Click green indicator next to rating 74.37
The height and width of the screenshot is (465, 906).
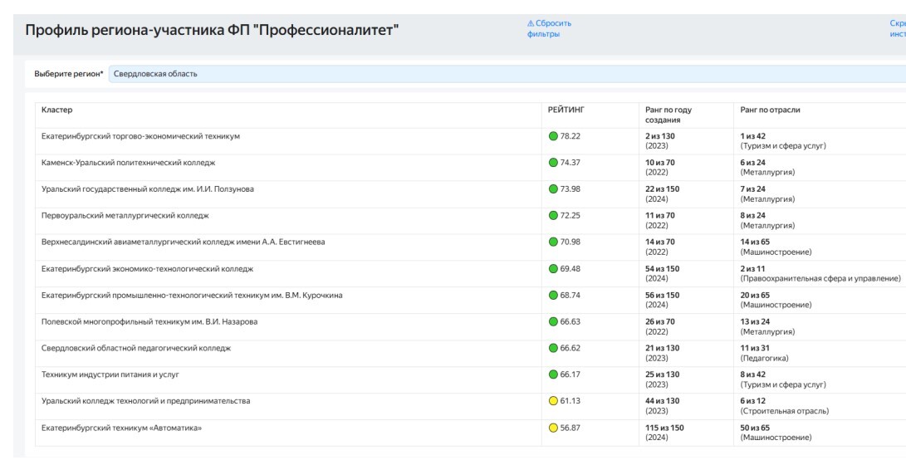coord(553,163)
